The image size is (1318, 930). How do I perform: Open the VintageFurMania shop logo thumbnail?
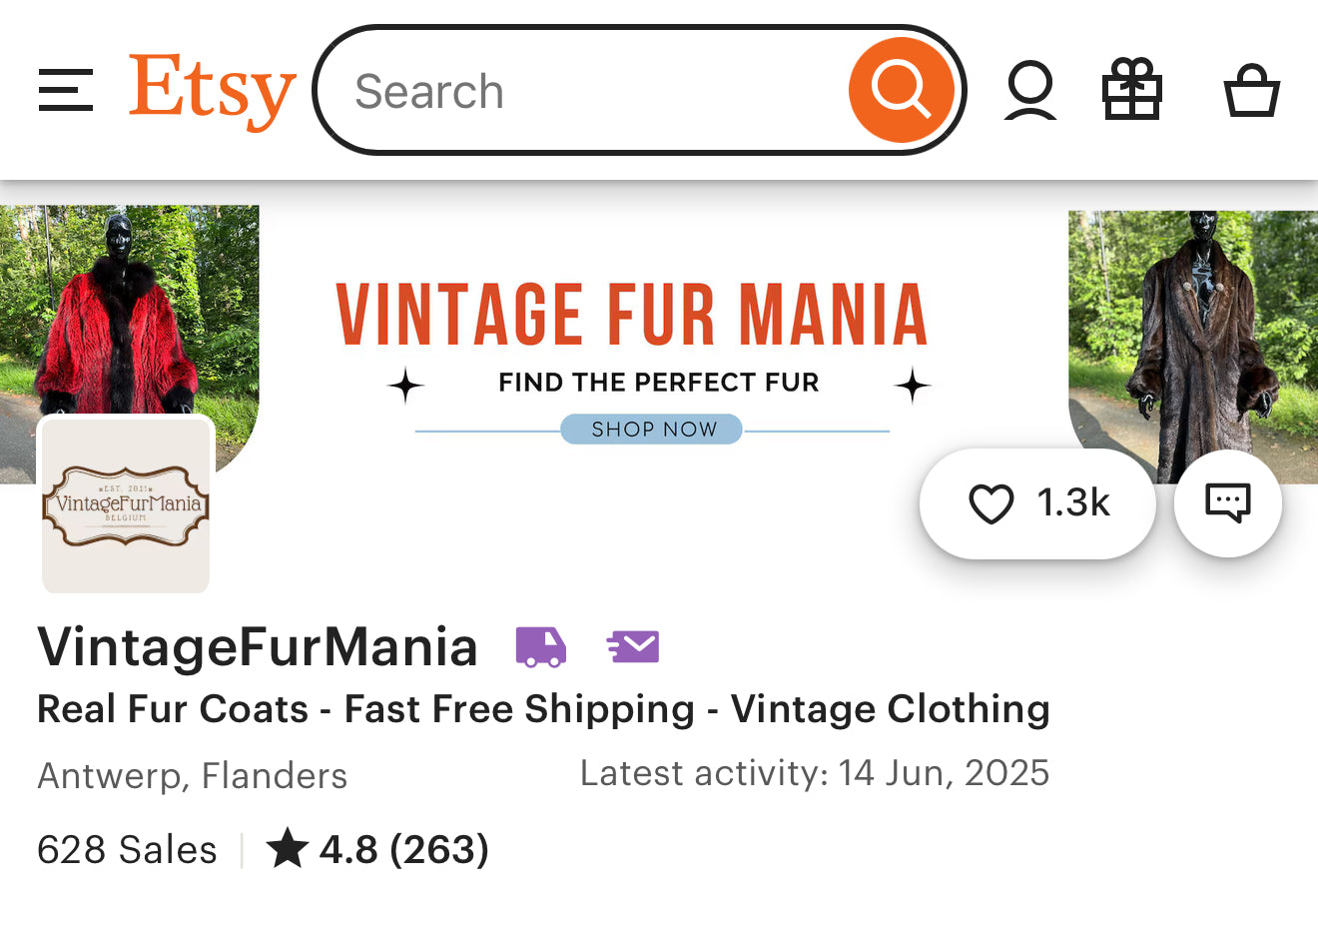[126, 505]
